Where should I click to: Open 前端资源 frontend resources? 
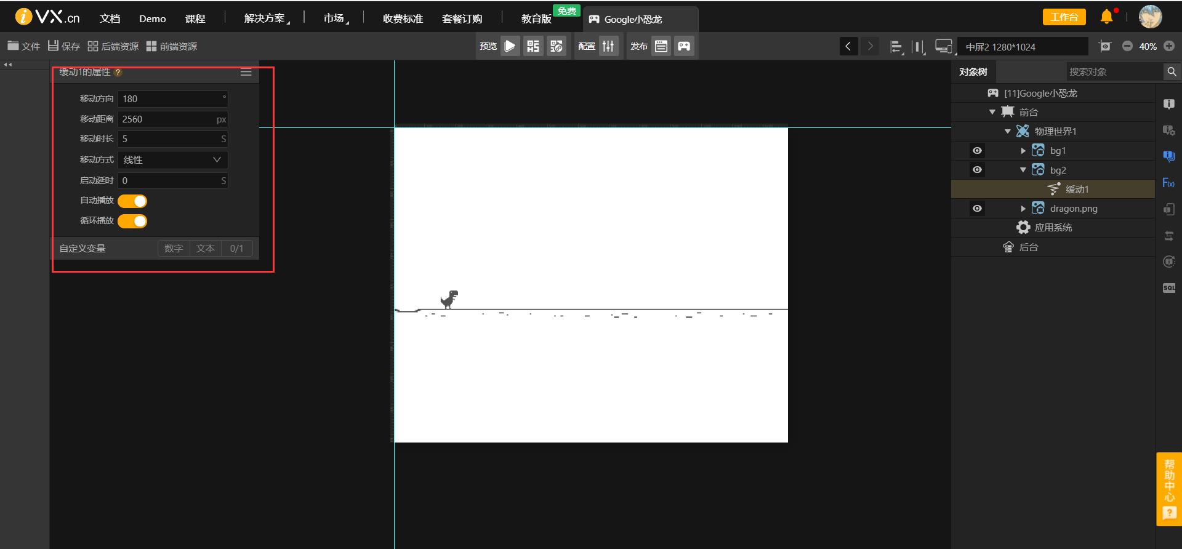click(x=172, y=46)
